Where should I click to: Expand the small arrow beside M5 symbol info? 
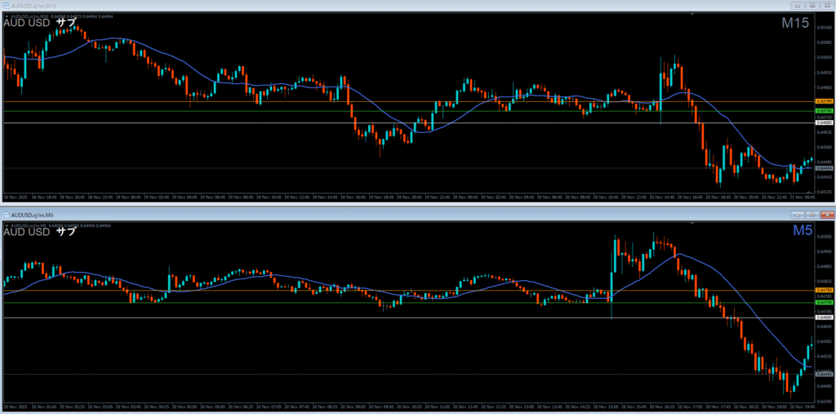click(7, 224)
